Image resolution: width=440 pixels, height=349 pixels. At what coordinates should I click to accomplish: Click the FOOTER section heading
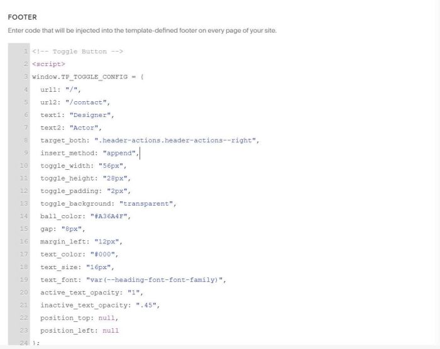click(x=22, y=17)
